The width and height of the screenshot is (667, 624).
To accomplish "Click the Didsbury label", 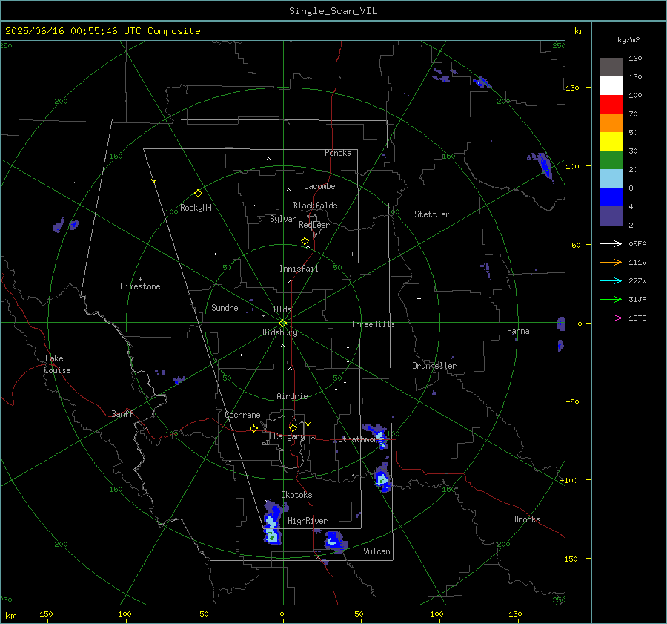I will 279,332.
